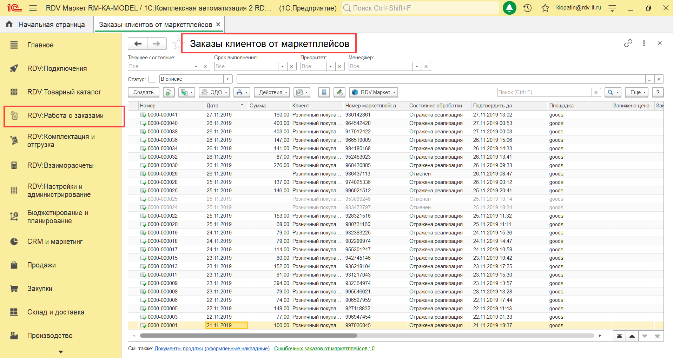673x358 pixels.
Task: Click the pencil with clock icon
Action: 339,92
